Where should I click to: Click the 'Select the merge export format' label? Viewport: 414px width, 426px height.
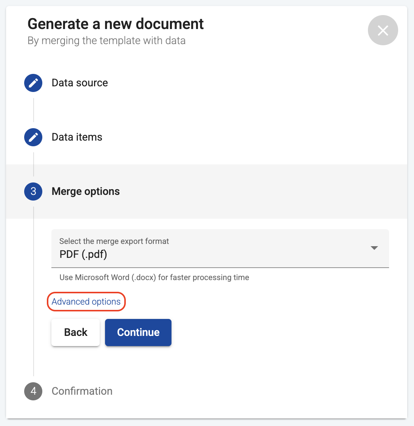coord(114,241)
